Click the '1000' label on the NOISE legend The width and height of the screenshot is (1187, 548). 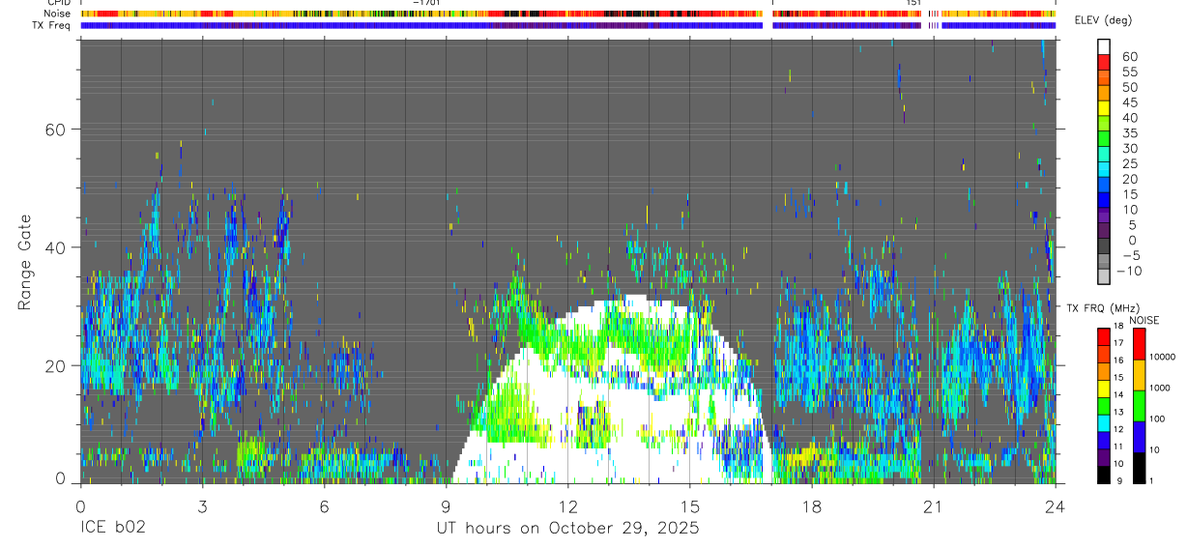coord(1161,388)
